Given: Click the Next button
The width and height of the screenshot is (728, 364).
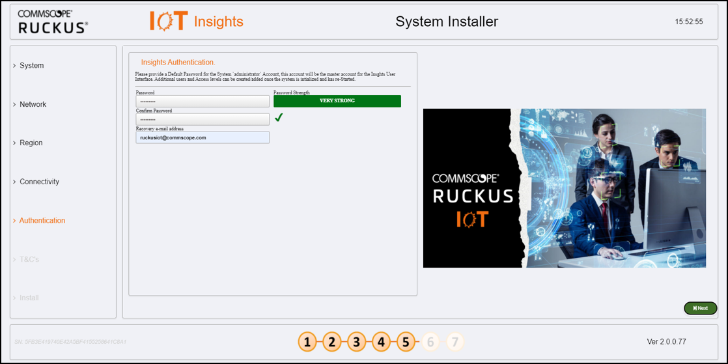Looking at the screenshot, I should (x=700, y=308).
